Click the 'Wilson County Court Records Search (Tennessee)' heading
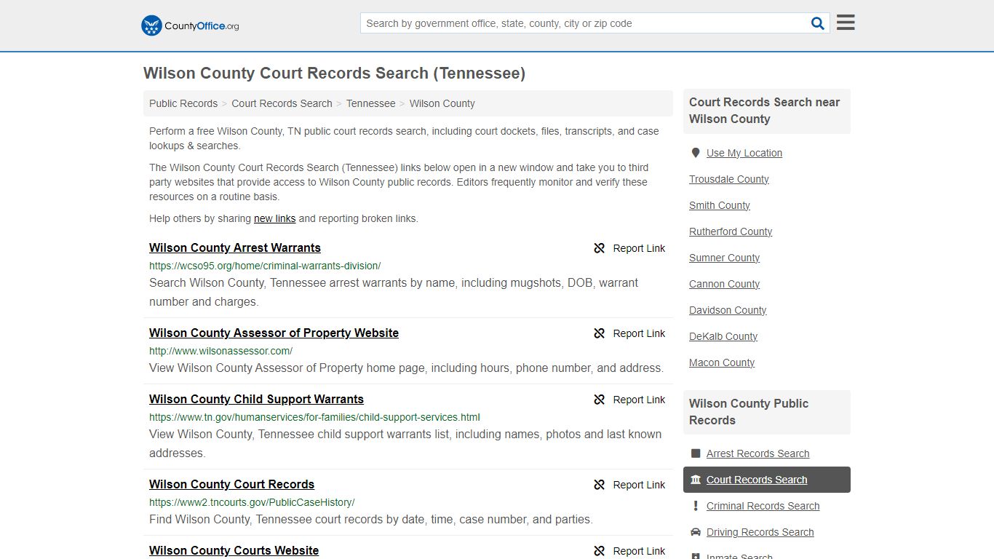This screenshot has height=559, width=994. [334, 73]
